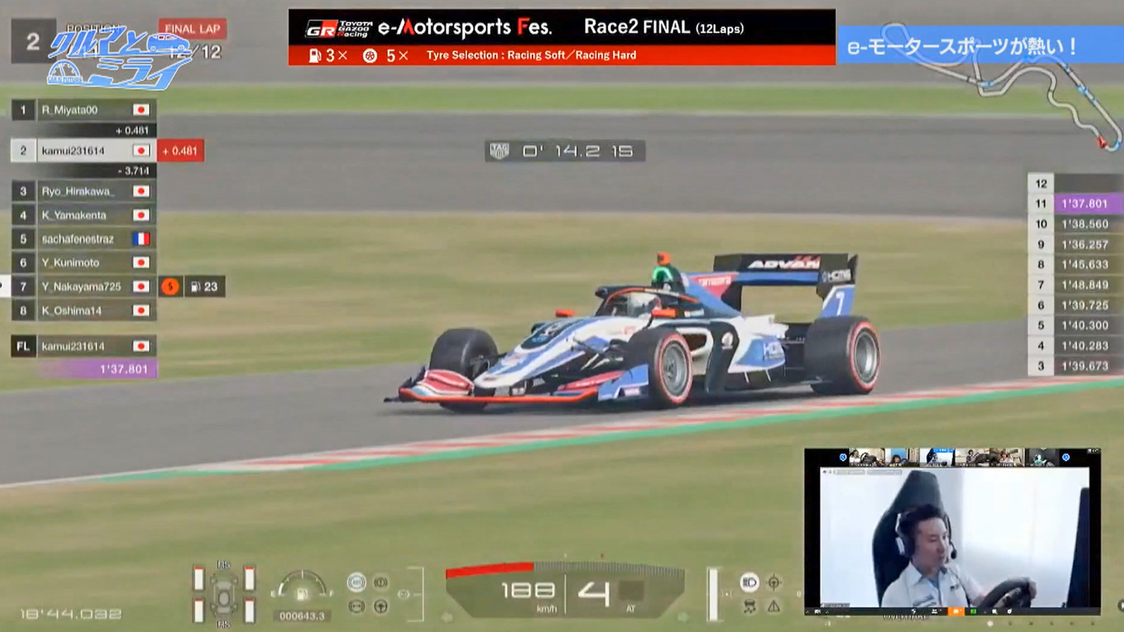The image size is (1124, 632).
Task: Click the hazard warning triangle icon
Action: pos(774,606)
